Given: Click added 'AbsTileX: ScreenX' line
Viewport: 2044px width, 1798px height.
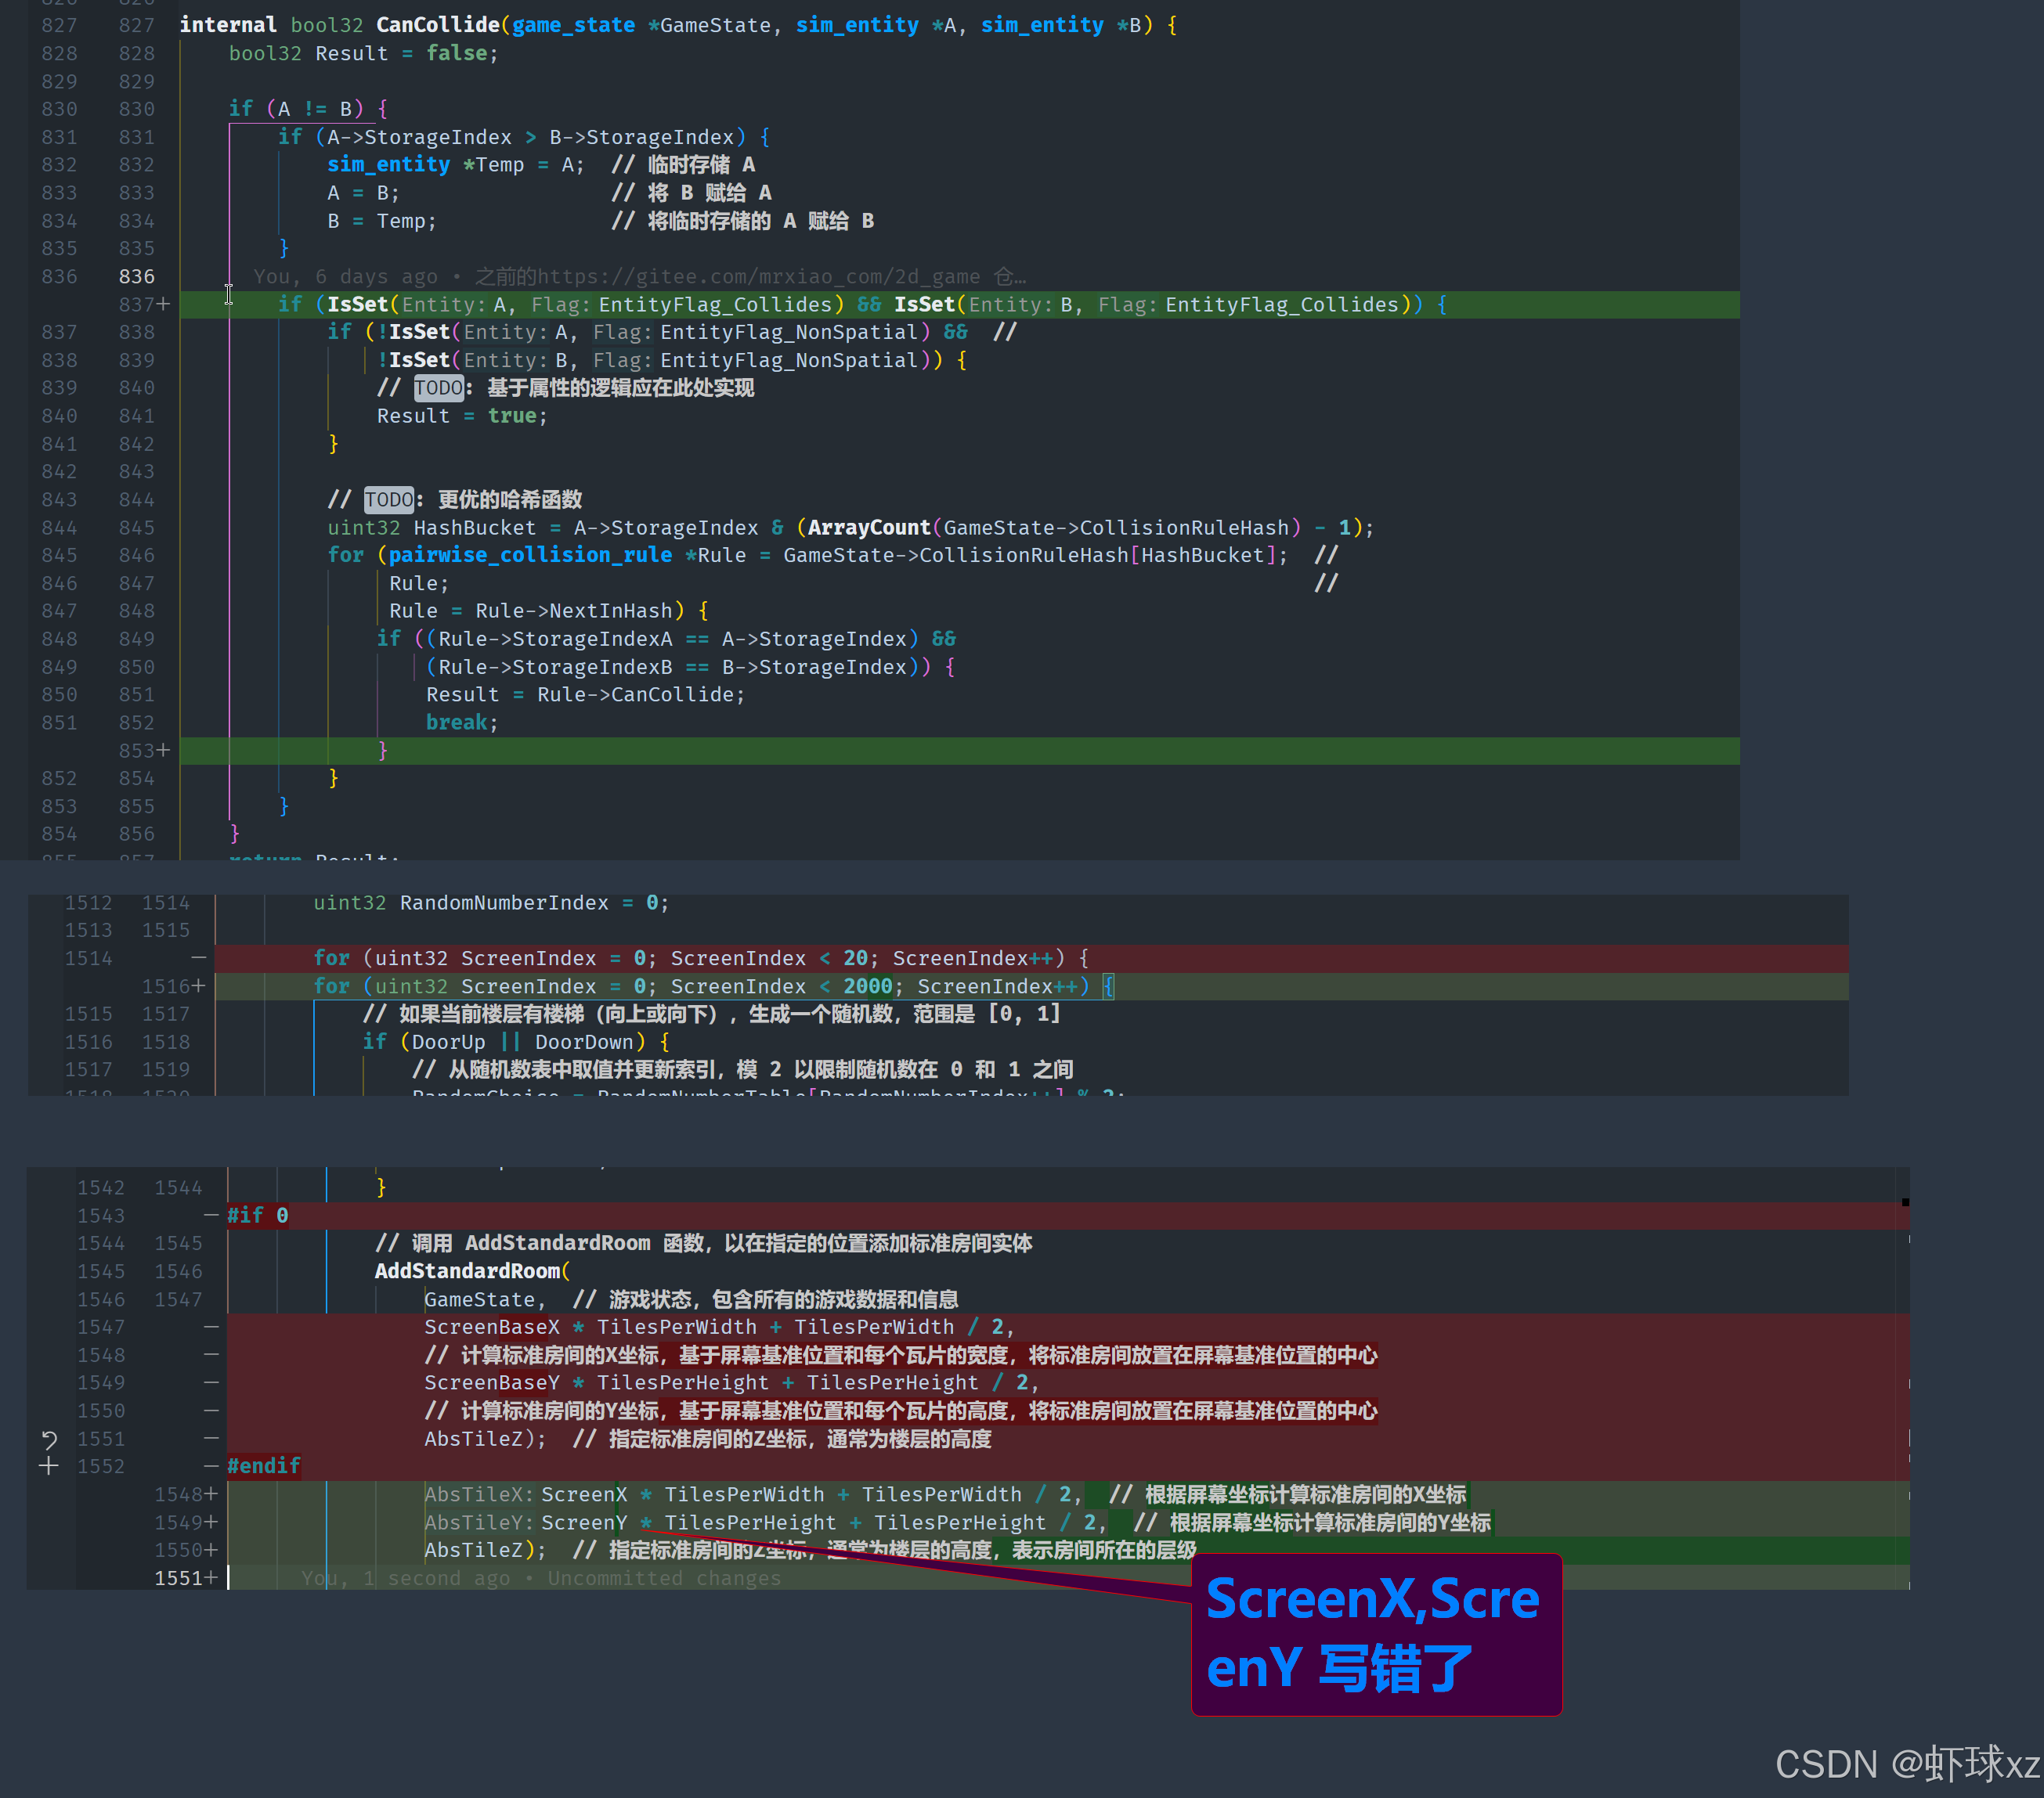Looking at the screenshot, I should [x=1068, y=1495].
